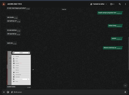This screenshot has width=129, height=95.
Task: Open the attach plus icon
Action: click(4, 92)
